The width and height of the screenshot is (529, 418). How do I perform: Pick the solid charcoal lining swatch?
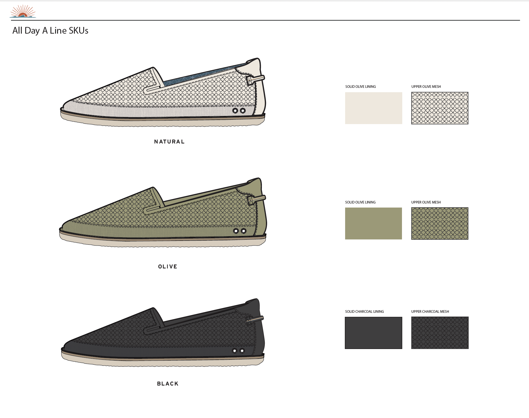(x=374, y=333)
